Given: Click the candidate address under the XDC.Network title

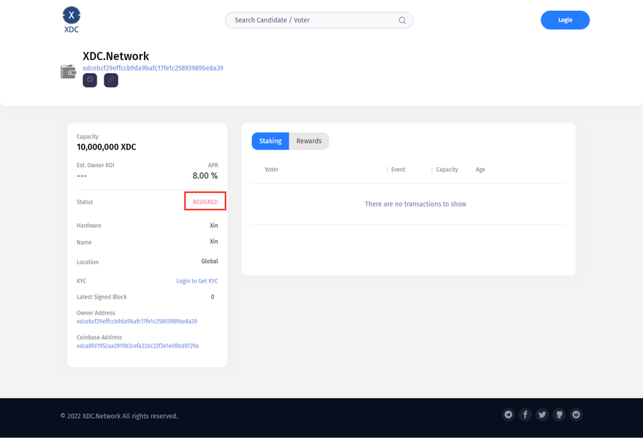Looking at the screenshot, I should (153, 68).
